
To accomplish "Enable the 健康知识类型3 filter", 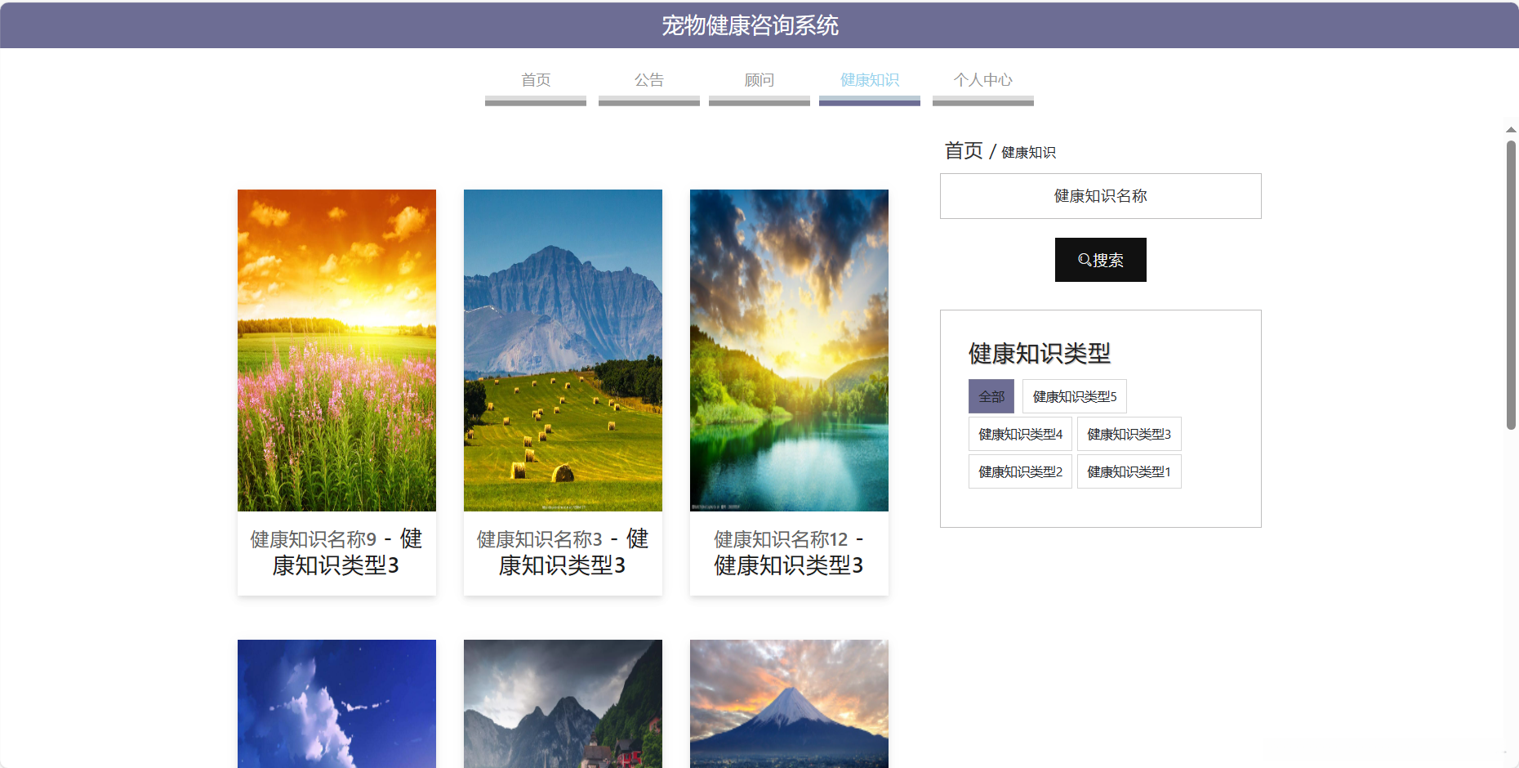I will click(1129, 433).
